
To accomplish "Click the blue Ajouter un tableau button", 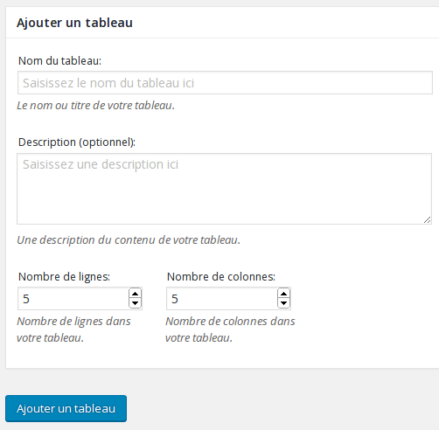I will coord(66,408).
